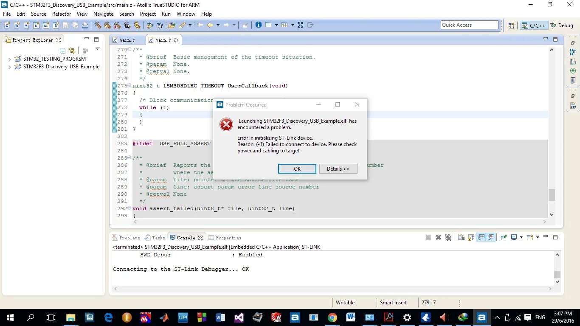Open the Refactor menu
This screenshot has width=580, height=326.
tap(62, 14)
